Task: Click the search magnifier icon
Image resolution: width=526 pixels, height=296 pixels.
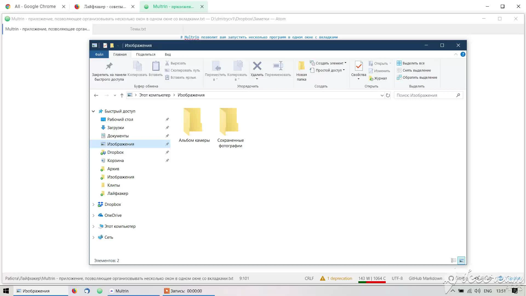Action: tap(458, 95)
